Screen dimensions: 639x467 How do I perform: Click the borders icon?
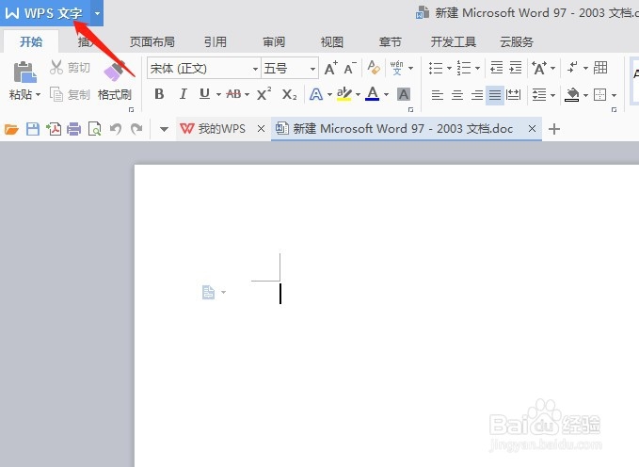599,95
